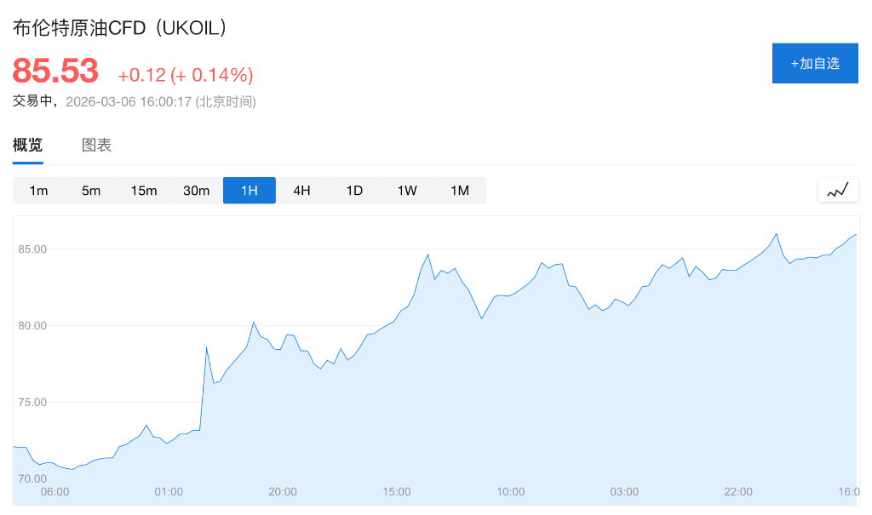872x515 pixels.
Task: Switch chart to 4H interval
Action: (x=301, y=191)
